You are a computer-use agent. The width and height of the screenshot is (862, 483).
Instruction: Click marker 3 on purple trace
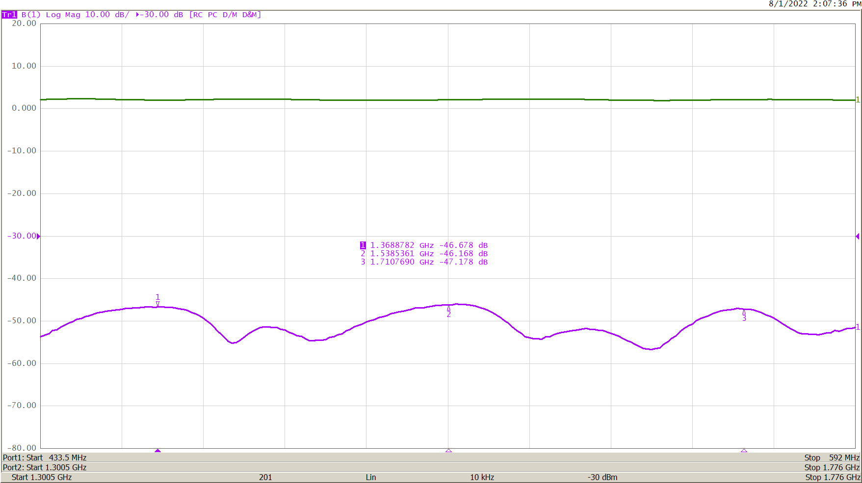pos(744,315)
